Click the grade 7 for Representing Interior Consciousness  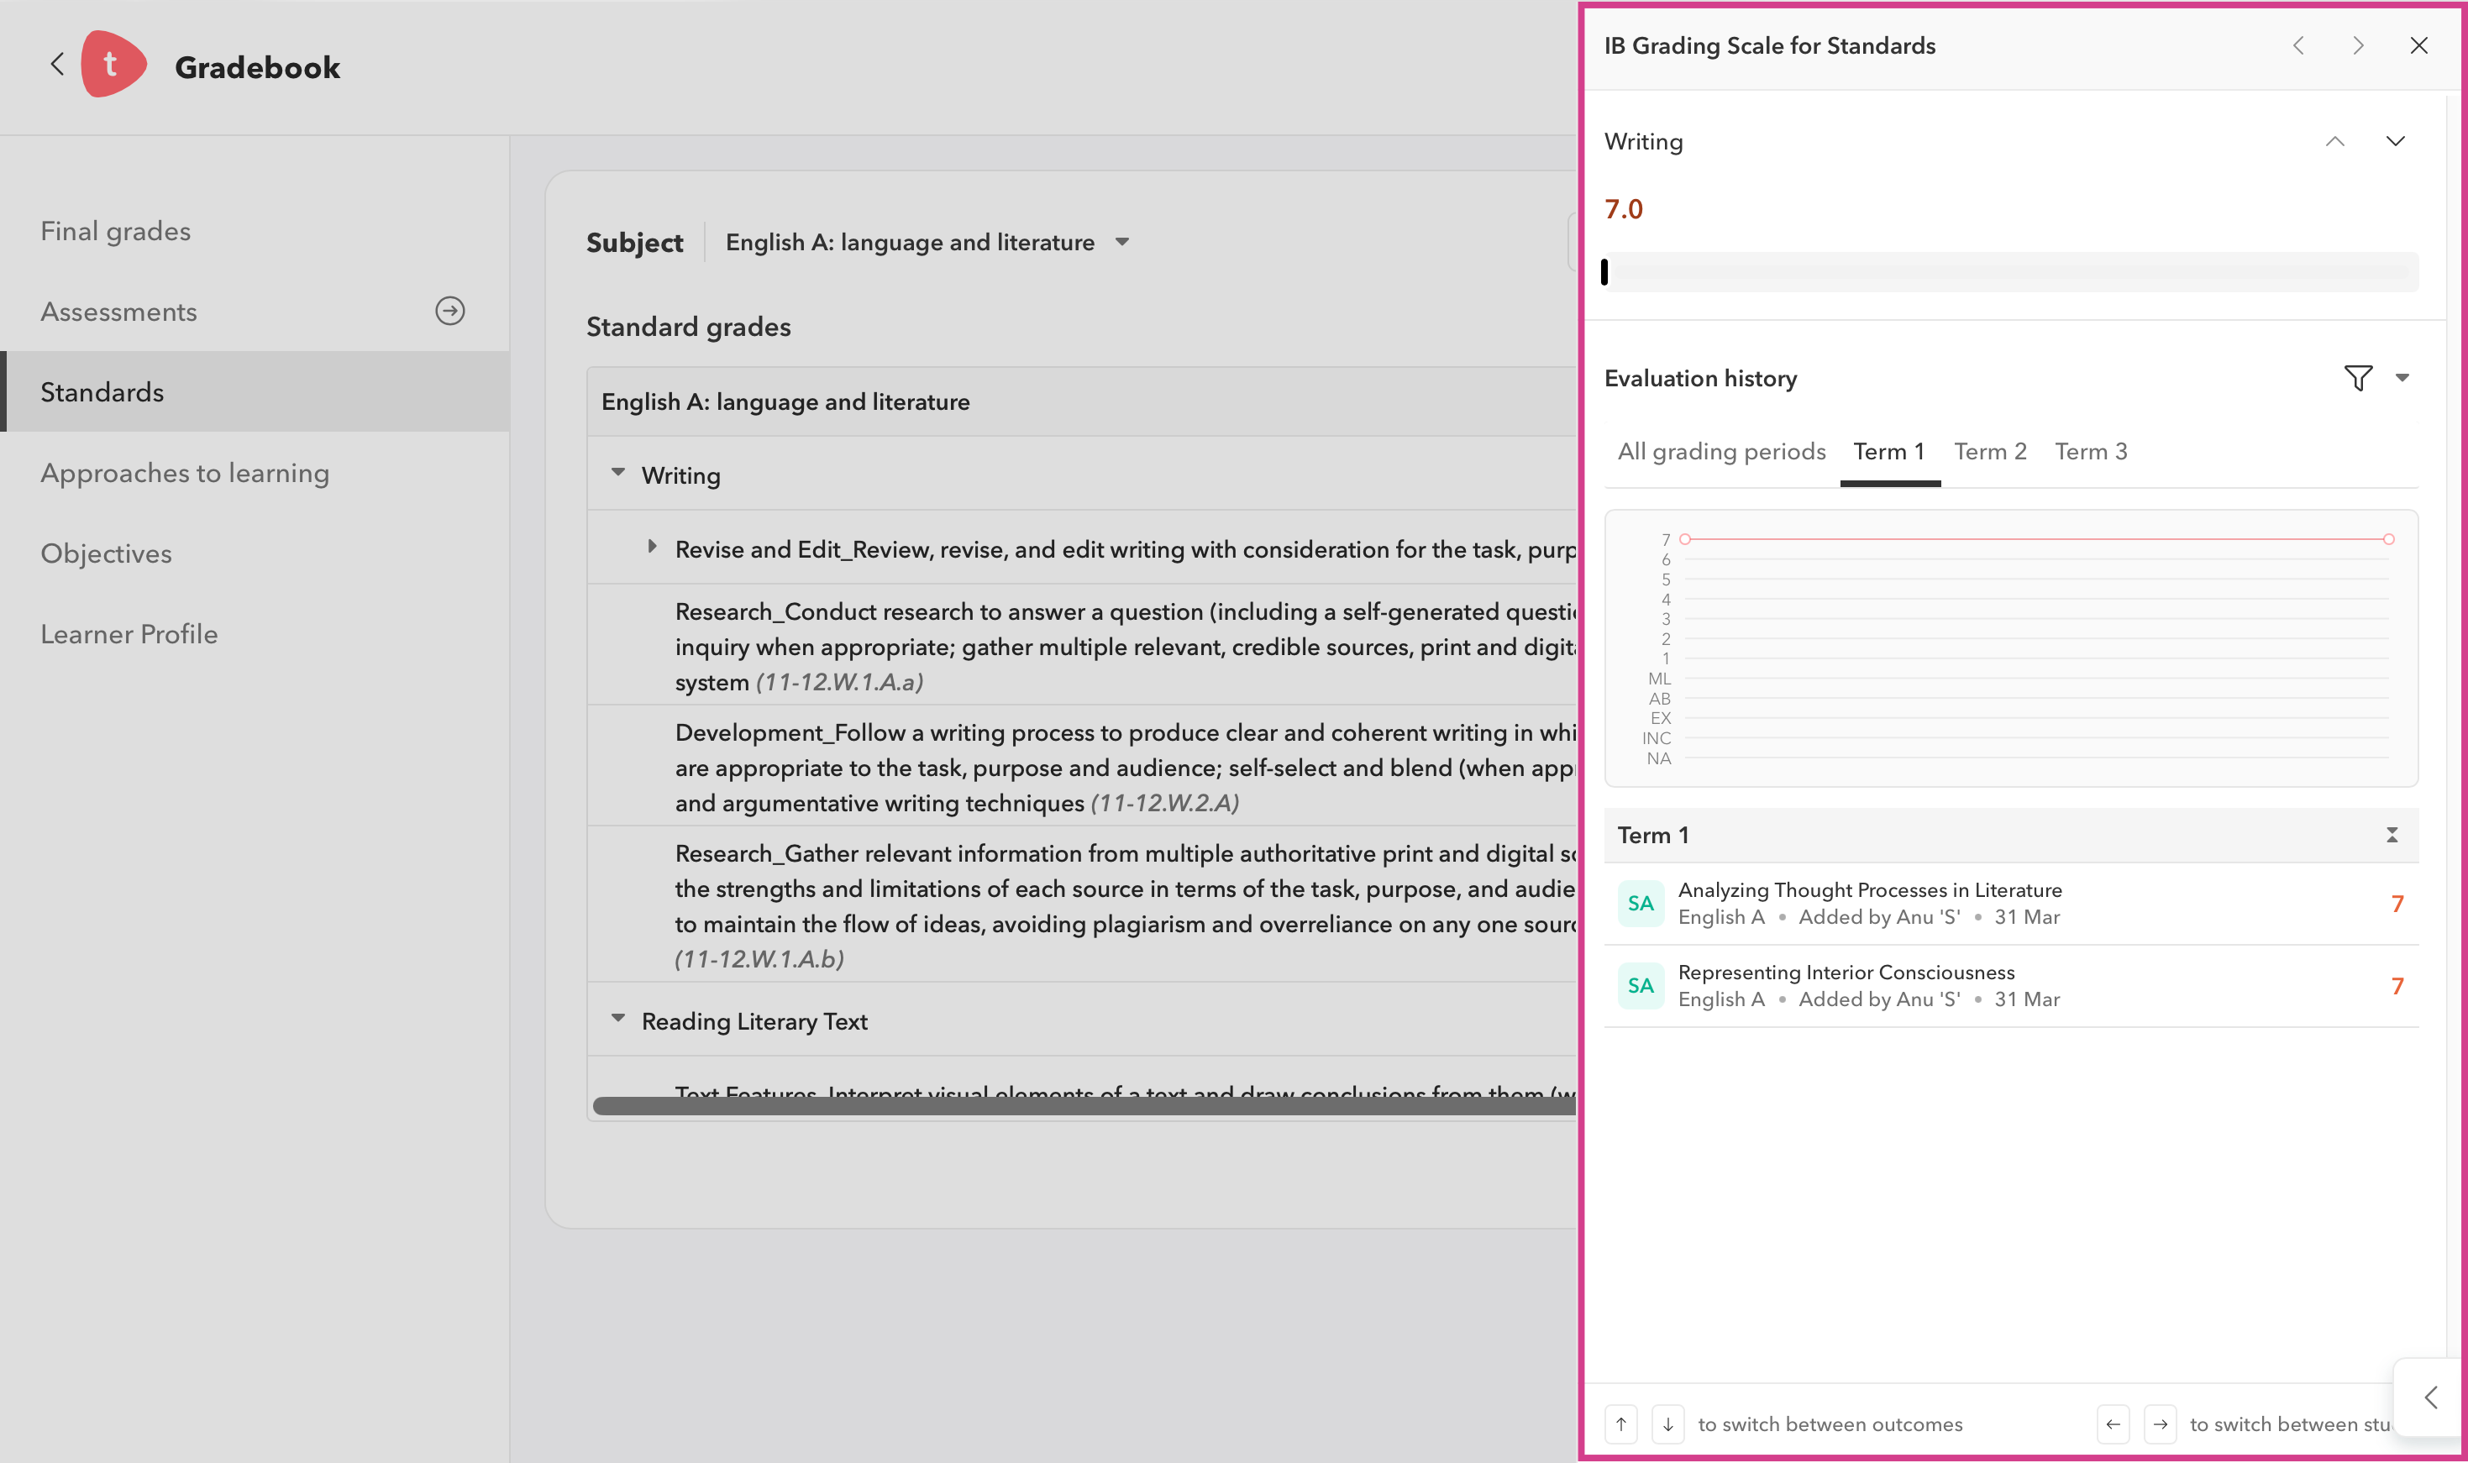2397,986
